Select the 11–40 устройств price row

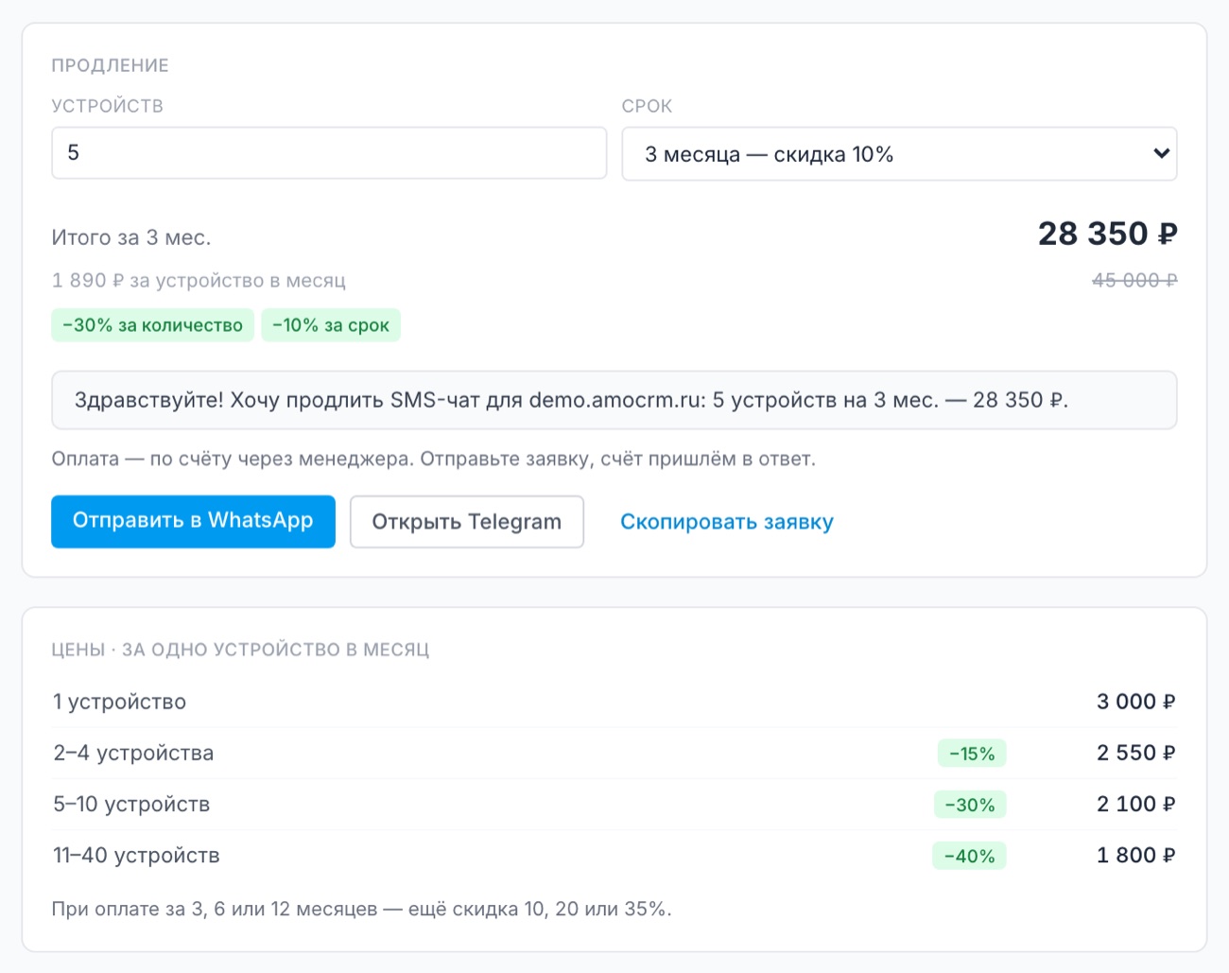(x=614, y=855)
